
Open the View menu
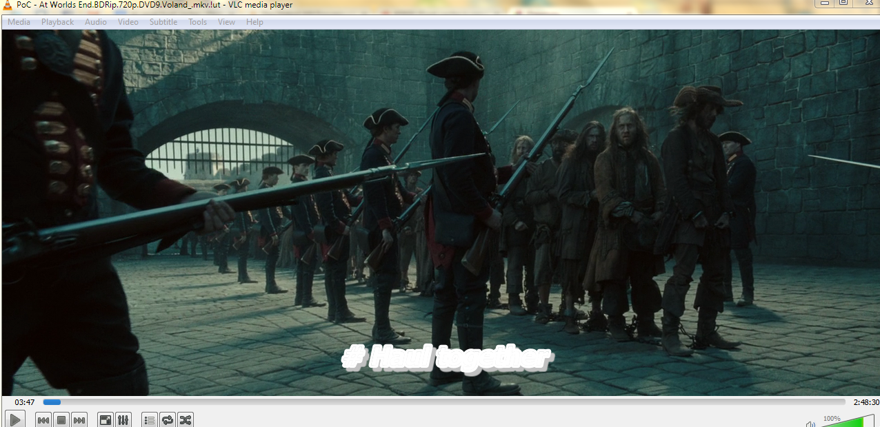coord(227,22)
